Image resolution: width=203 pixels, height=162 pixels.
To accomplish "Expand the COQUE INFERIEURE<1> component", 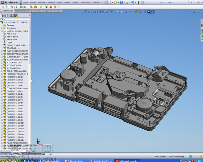I will (2, 88).
